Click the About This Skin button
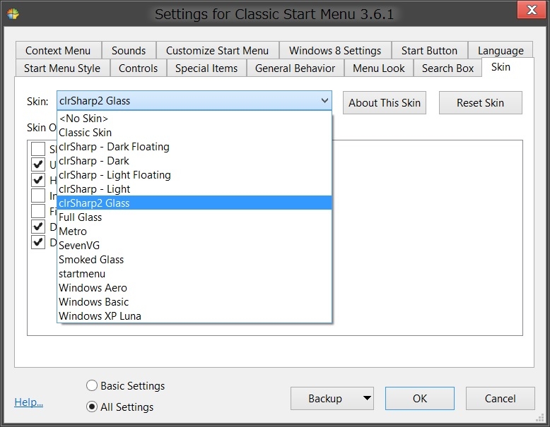This screenshot has height=427, width=550. [385, 102]
